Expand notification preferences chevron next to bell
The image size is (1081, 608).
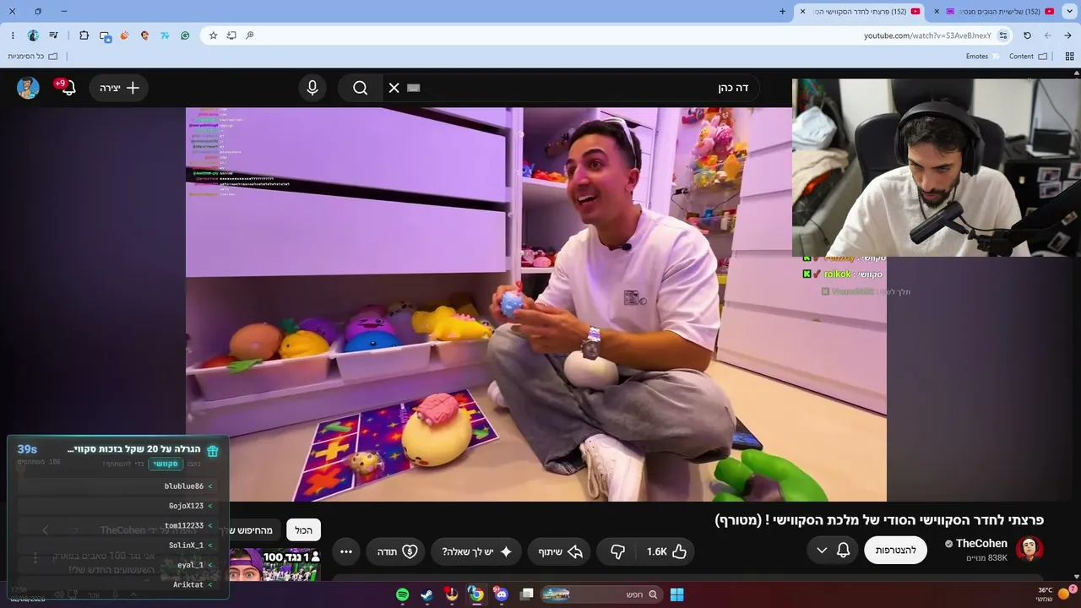pos(822,551)
